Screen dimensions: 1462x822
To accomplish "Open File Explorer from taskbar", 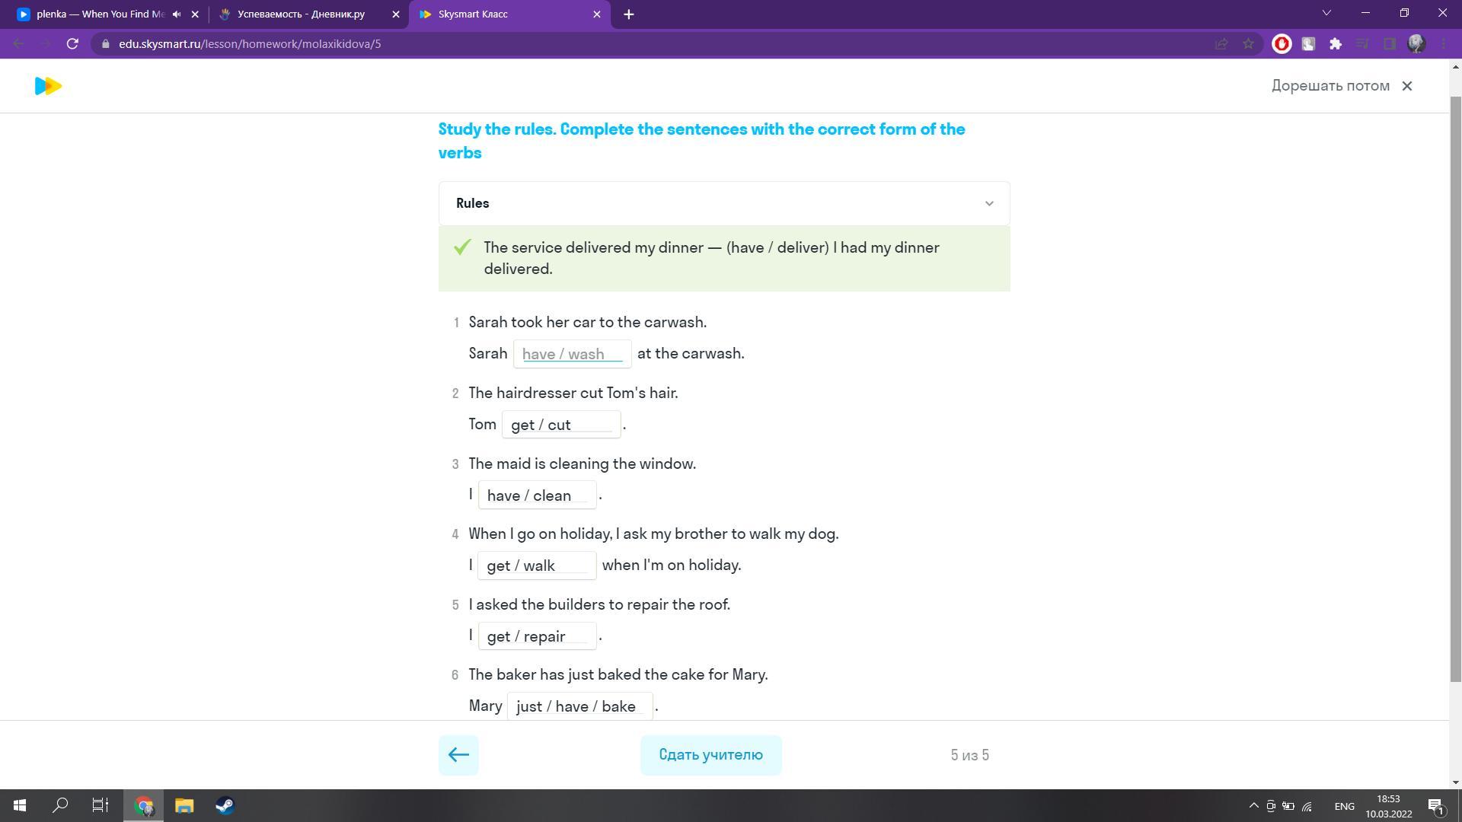I will pos(184,805).
